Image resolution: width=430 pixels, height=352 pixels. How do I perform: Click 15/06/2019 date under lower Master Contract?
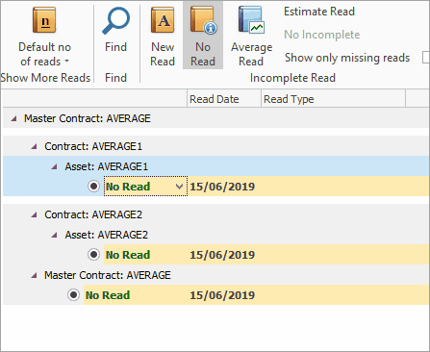(222, 295)
